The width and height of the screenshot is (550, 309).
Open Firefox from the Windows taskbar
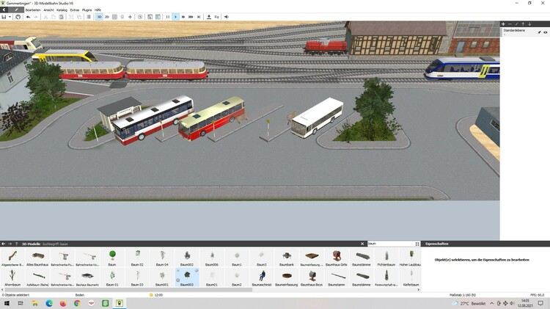63,303
